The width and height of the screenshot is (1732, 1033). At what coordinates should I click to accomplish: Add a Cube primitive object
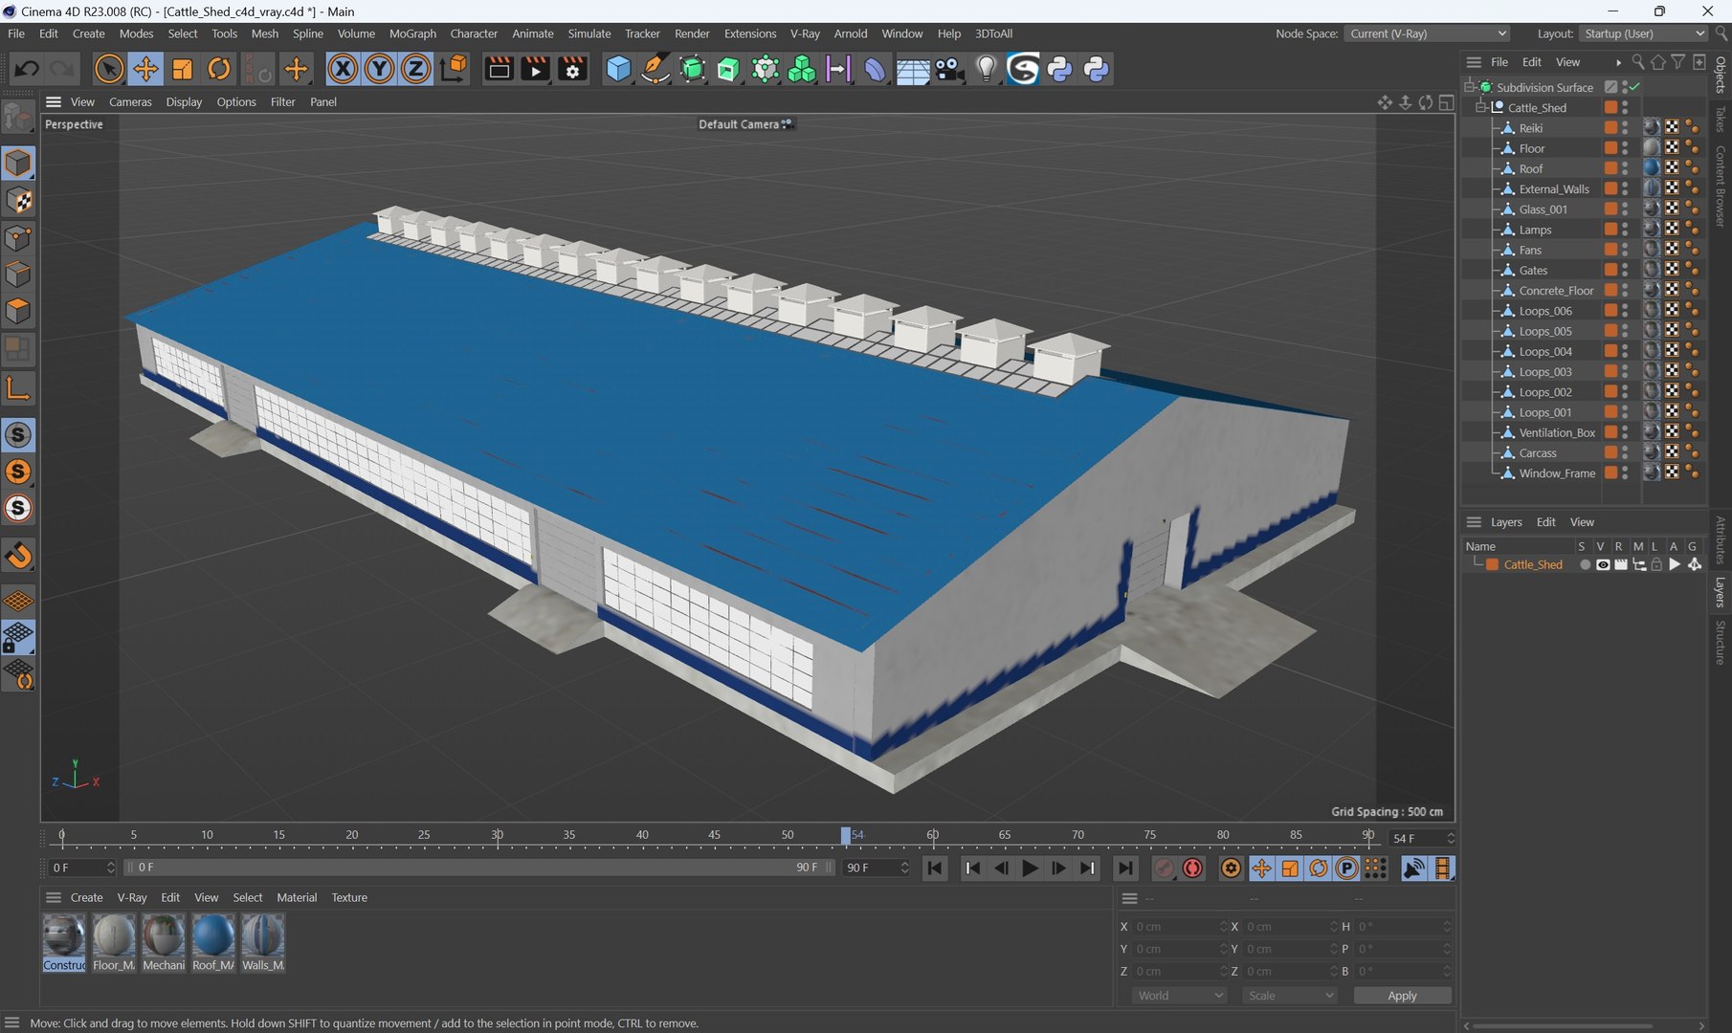[618, 69]
